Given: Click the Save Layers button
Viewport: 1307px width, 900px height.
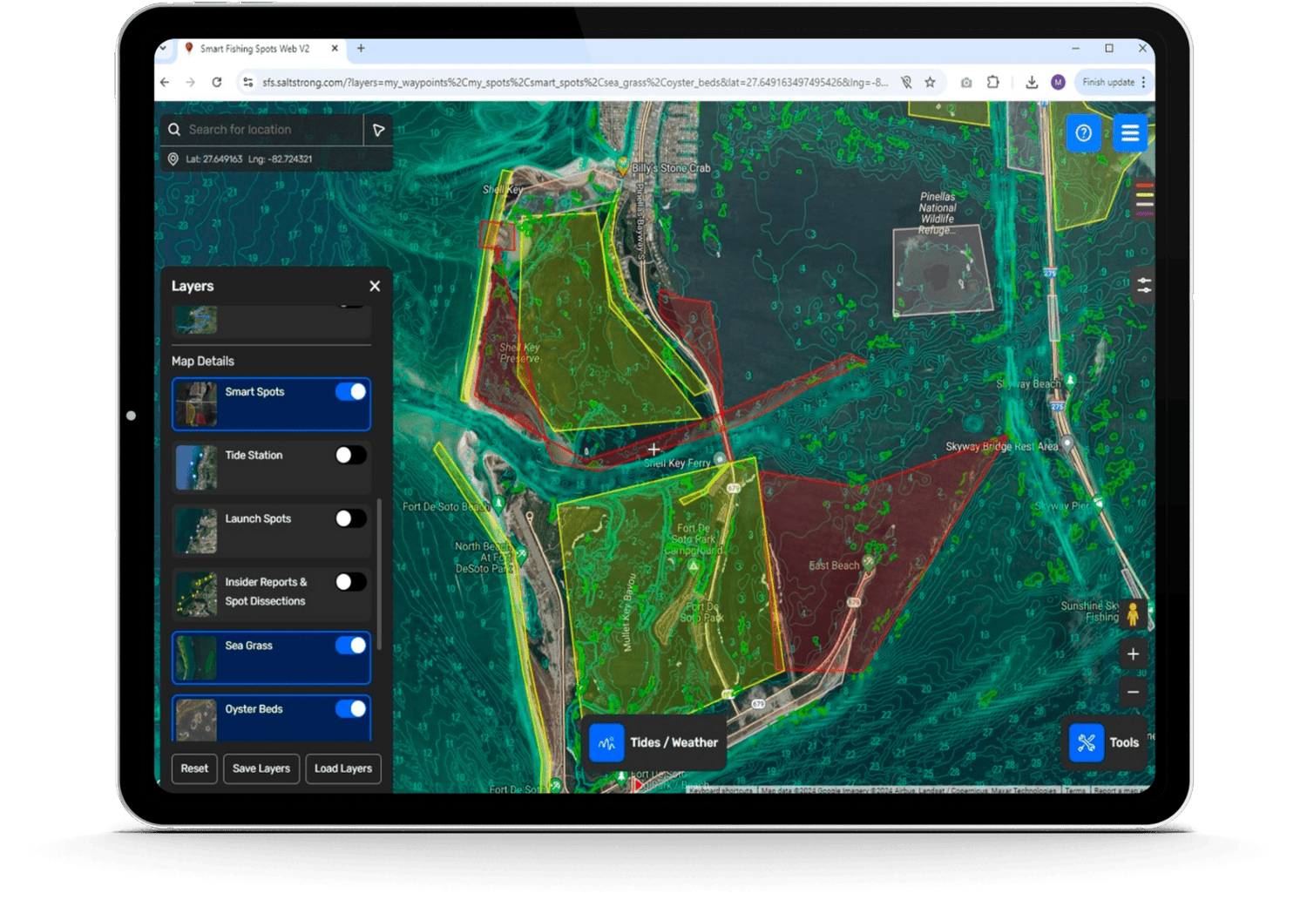Looking at the screenshot, I should coord(261,768).
